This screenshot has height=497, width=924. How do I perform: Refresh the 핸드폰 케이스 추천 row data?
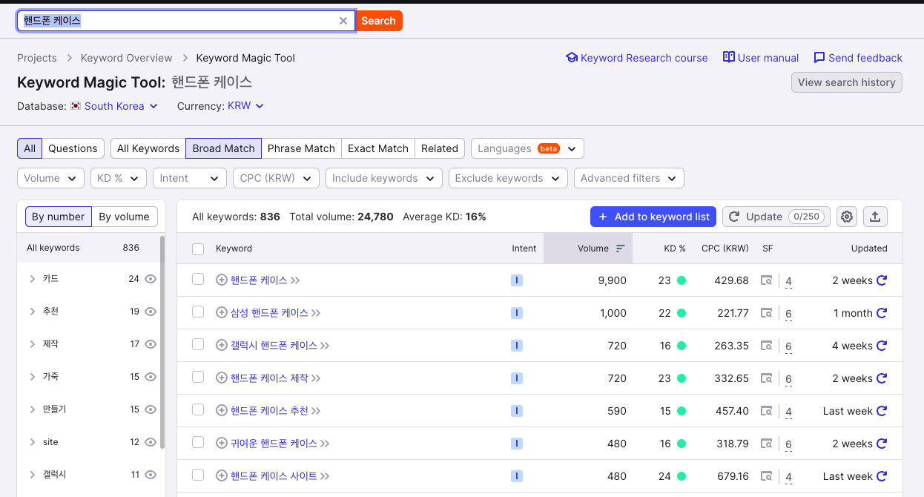click(882, 411)
